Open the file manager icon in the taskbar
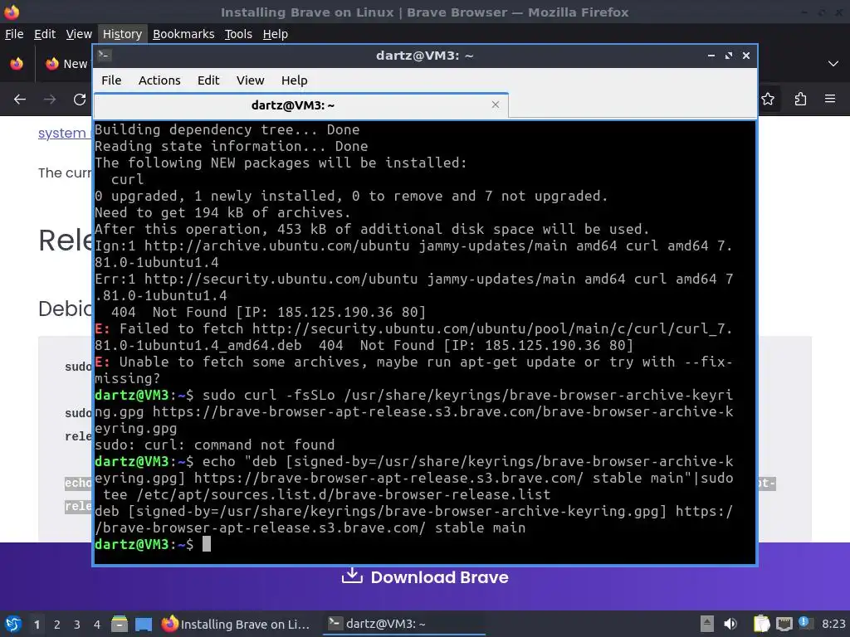Image resolution: width=850 pixels, height=637 pixels. [120, 624]
